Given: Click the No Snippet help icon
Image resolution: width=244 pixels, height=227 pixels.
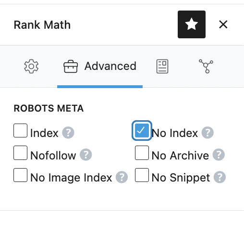Looking at the screenshot, I should click(220, 177).
